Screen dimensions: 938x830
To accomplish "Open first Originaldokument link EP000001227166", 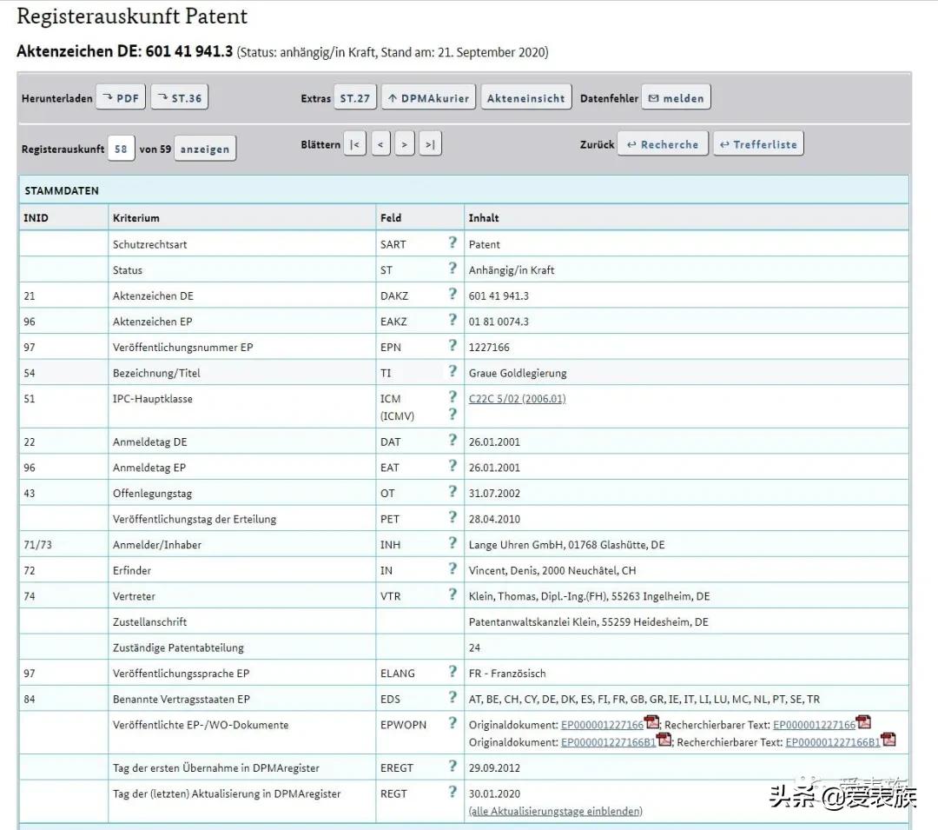I will point(602,725).
